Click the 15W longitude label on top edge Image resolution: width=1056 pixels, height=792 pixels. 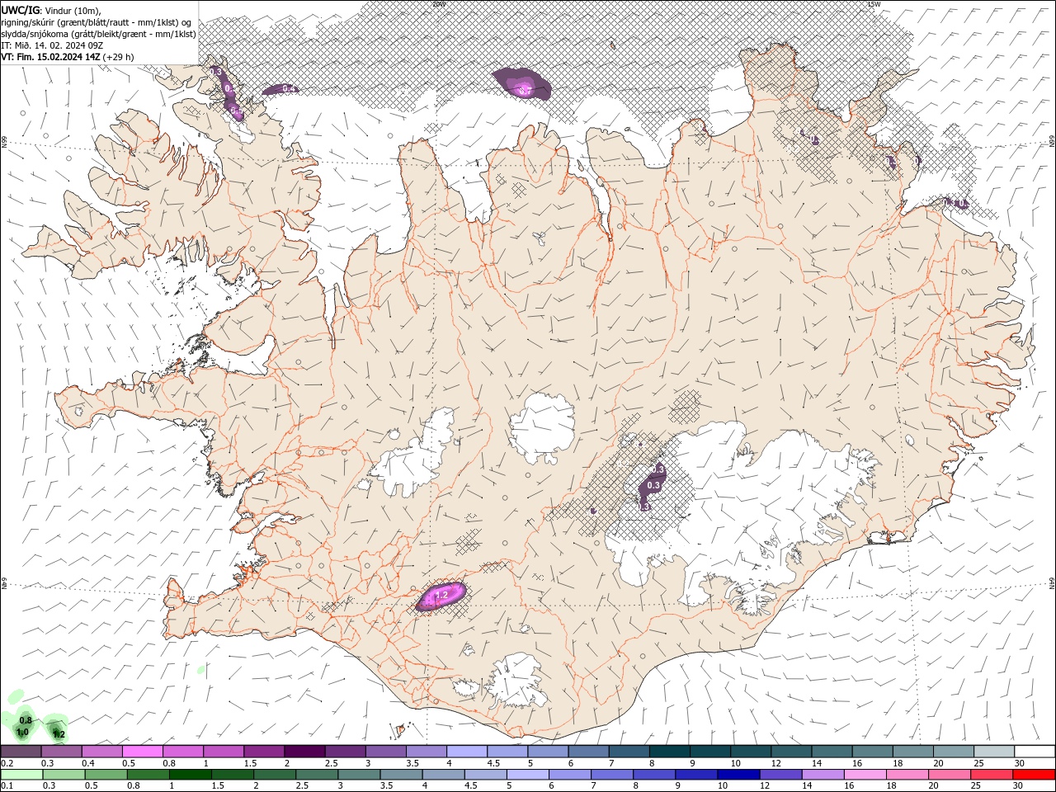874,3
